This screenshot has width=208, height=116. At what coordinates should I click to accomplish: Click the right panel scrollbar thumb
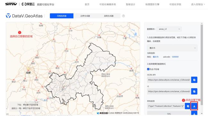click(x=202, y=65)
